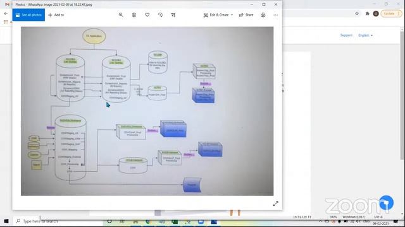This screenshot has height=227, width=405.
Task: Open the Apps grid icon in bookmarks bar
Action: (6, 22)
